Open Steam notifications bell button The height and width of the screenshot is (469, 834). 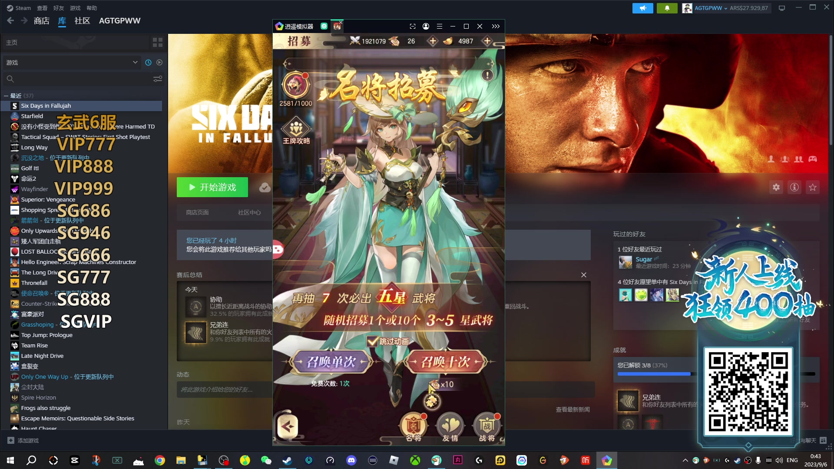pos(667,8)
